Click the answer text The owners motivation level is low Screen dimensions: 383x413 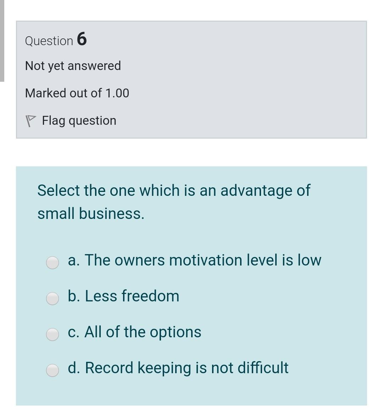tap(194, 260)
